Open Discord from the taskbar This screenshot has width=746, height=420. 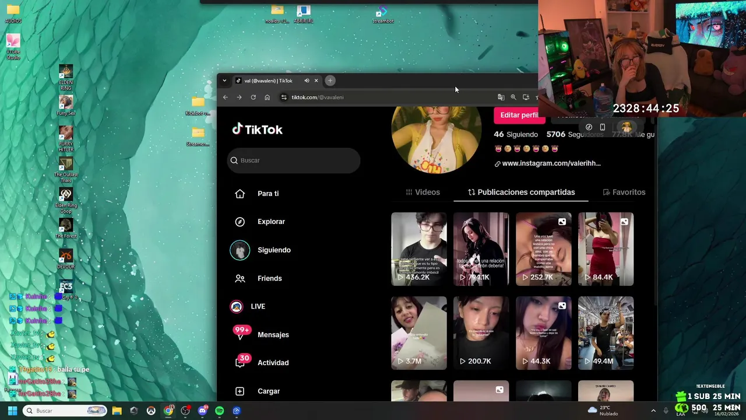coord(202,411)
